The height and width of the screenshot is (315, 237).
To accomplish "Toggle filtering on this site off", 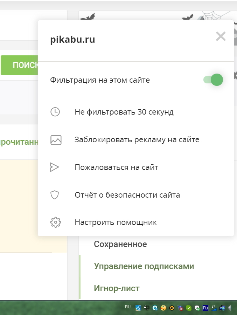I will (x=213, y=80).
